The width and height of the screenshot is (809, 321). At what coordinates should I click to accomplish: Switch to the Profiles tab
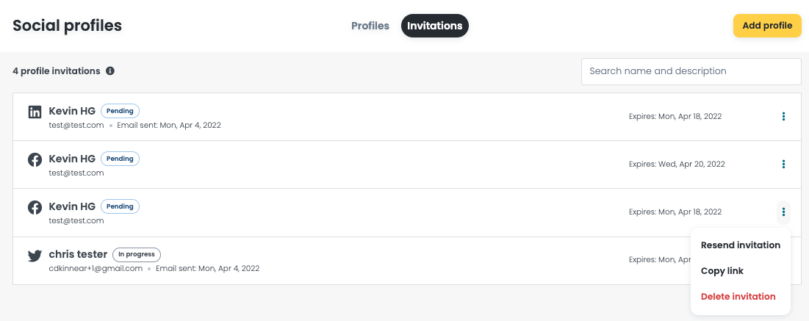coord(370,26)
